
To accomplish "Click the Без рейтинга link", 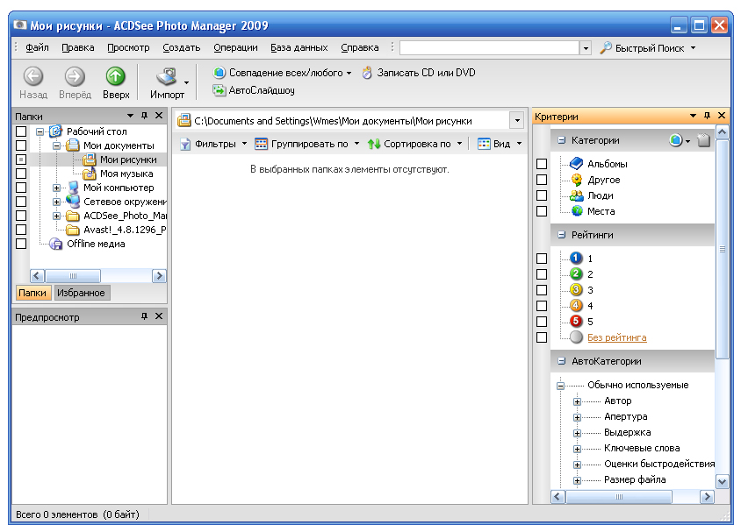I will tap(616, 337).
